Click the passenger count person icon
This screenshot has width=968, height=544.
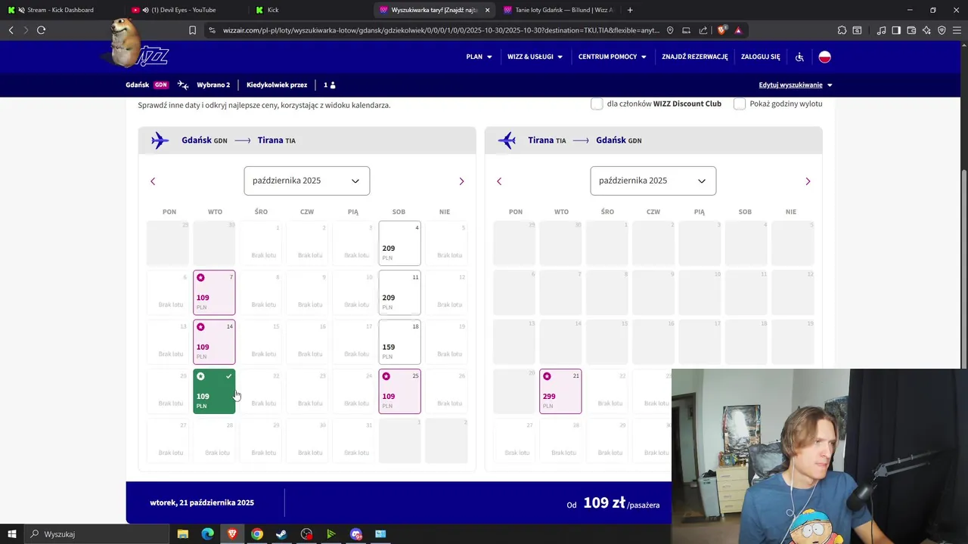(333, 85)
